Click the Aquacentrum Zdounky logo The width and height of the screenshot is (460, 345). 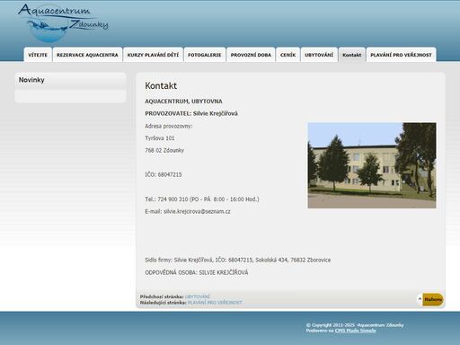coord(63,22)
